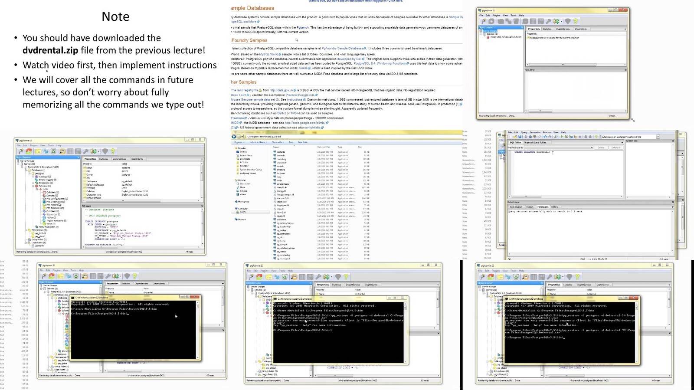Click view data grid icon in postgres-properties pgAdmin

click(x=70, y=151)
